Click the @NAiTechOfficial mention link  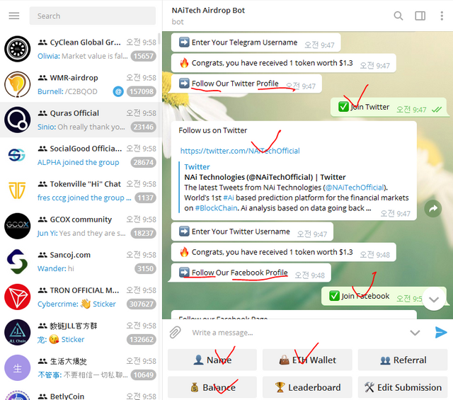355,188
